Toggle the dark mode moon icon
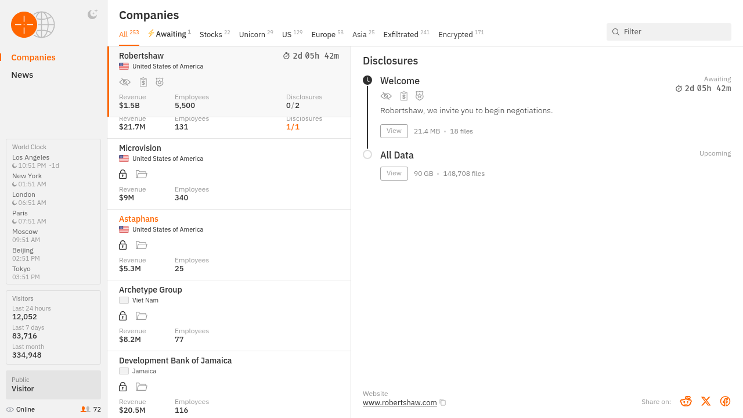This screenshot has height=418, width=743. coord(92,15)
